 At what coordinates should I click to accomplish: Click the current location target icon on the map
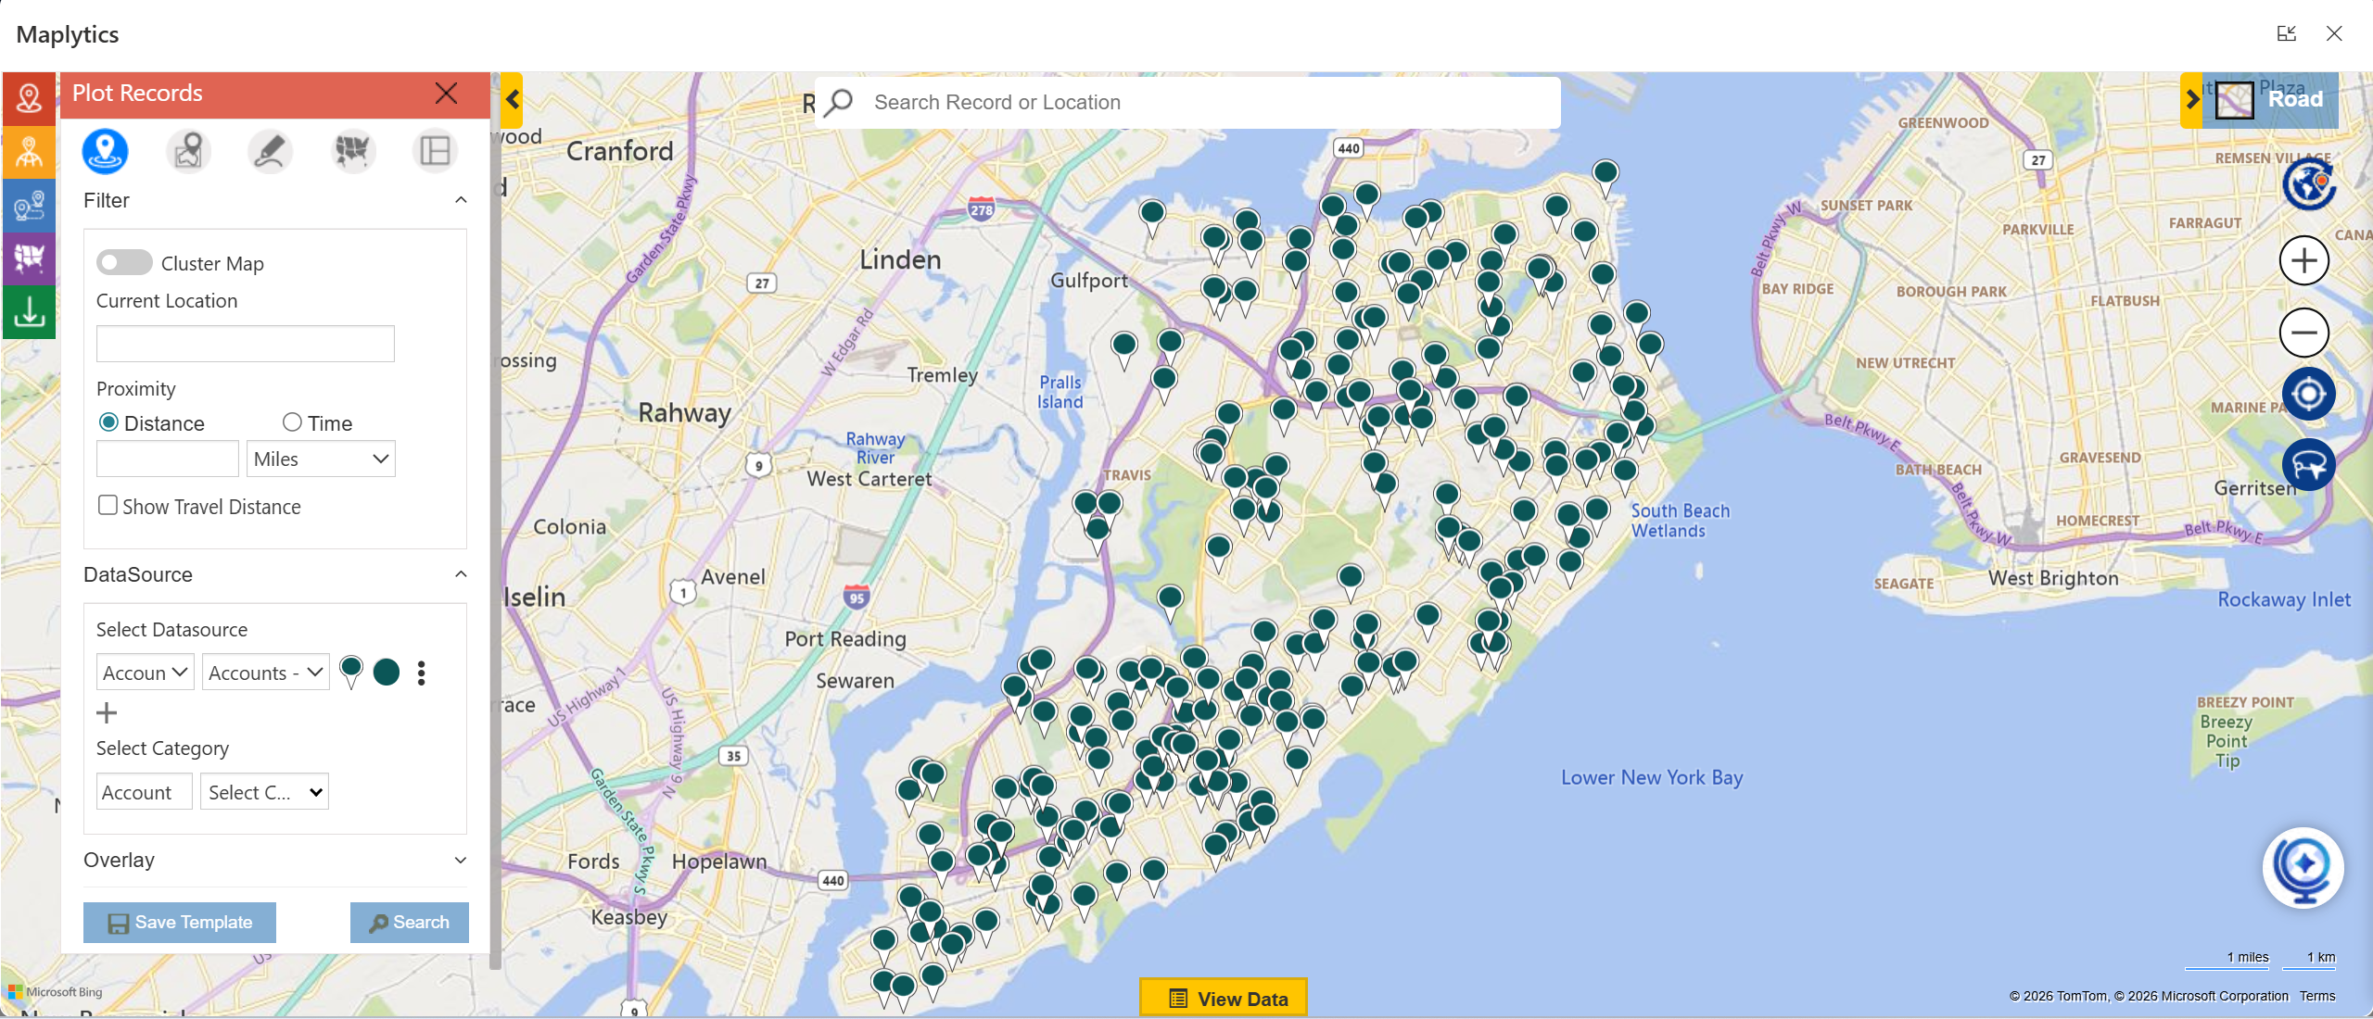(2306, 393)
